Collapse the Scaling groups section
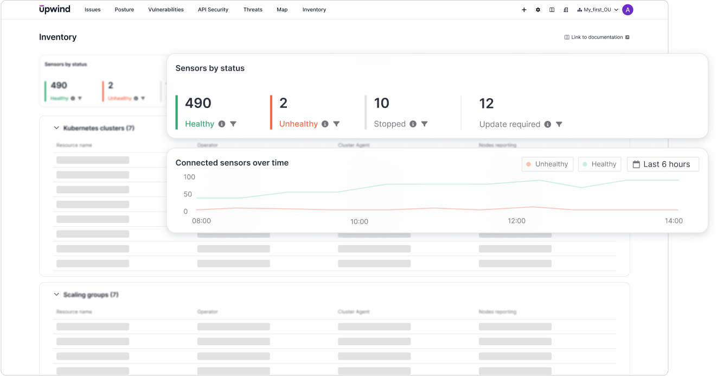 (56, 294)
